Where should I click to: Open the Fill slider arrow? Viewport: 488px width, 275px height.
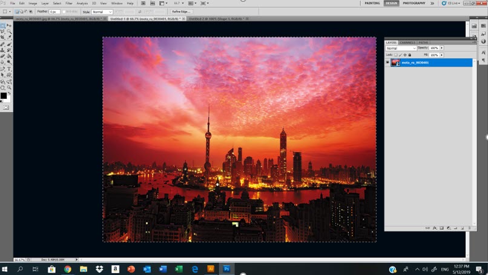click(x=442, y=55)
